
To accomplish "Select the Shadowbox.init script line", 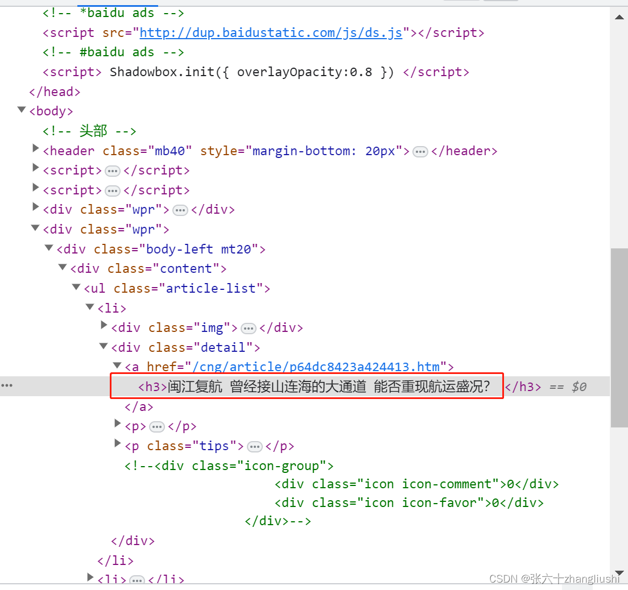I will point(256,72).
